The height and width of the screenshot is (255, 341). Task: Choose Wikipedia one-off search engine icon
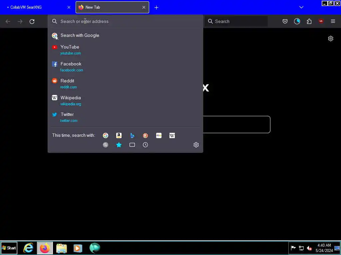[x=172, y=135]
